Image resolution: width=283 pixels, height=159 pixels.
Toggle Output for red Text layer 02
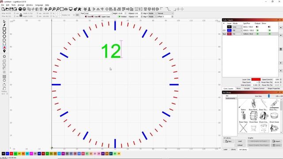[257, 34]
